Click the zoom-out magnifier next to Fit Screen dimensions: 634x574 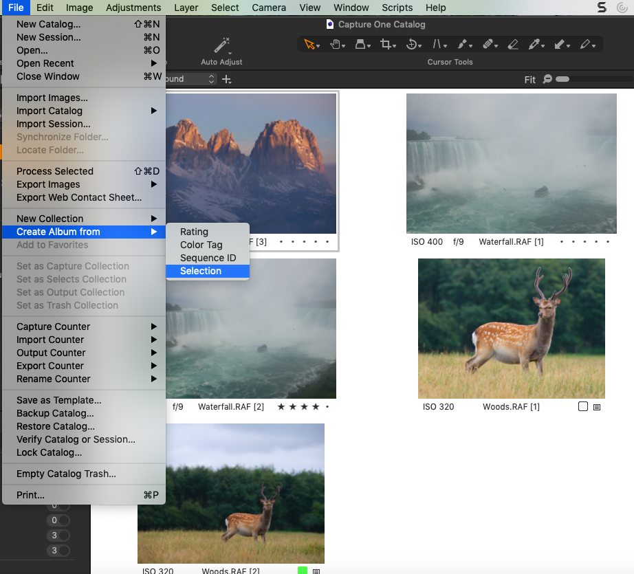(547, 79)
